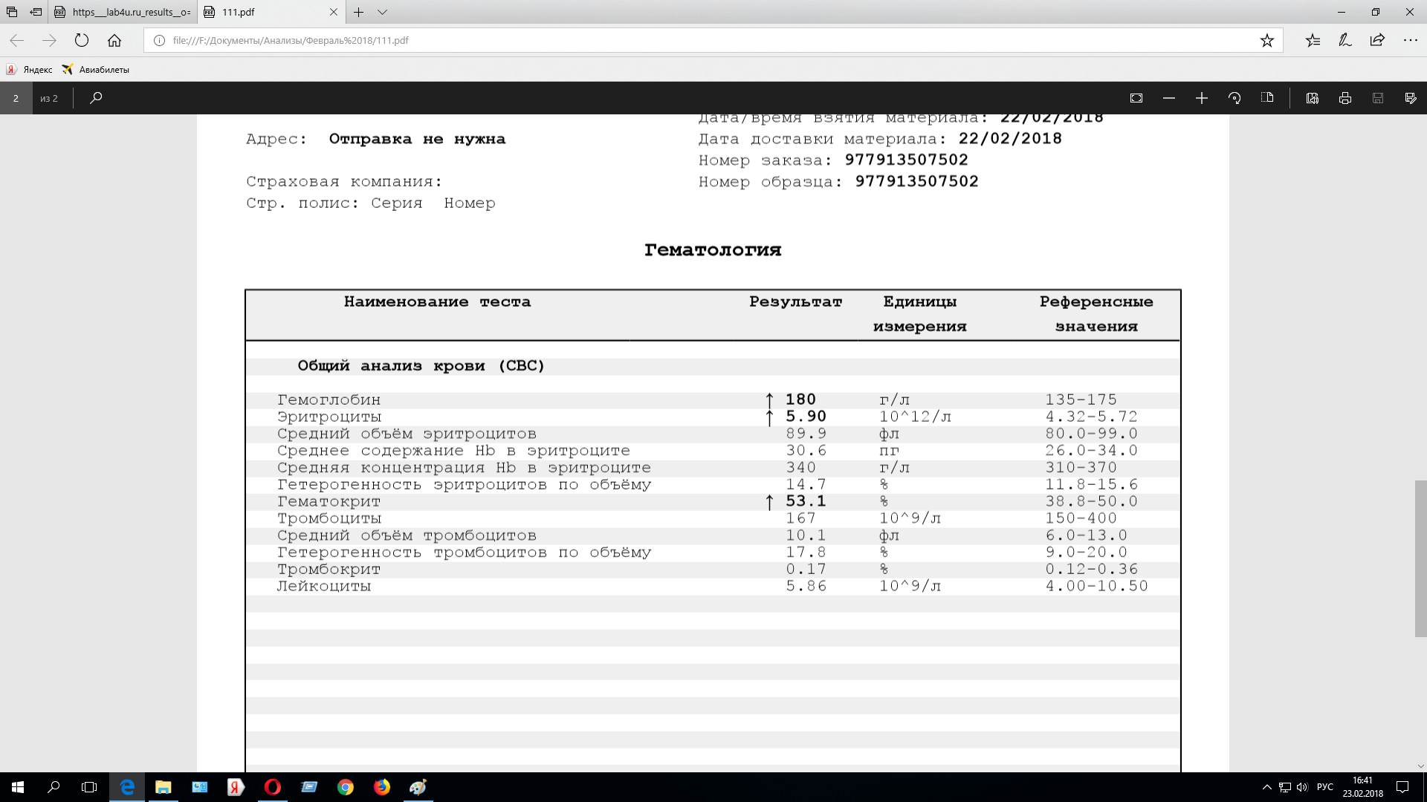Open a new browser tab
Screen dimensions: 1427x802
pyautogui.click(x=359, y=12)
